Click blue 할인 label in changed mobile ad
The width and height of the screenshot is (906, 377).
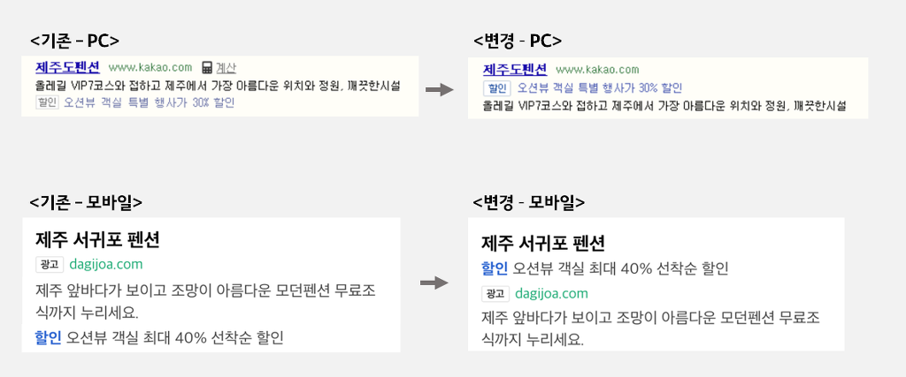click(495, 268)
